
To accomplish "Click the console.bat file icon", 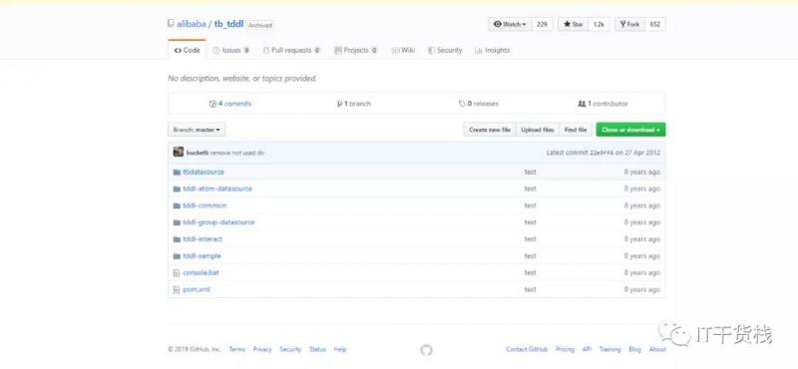I will [177, 273].
